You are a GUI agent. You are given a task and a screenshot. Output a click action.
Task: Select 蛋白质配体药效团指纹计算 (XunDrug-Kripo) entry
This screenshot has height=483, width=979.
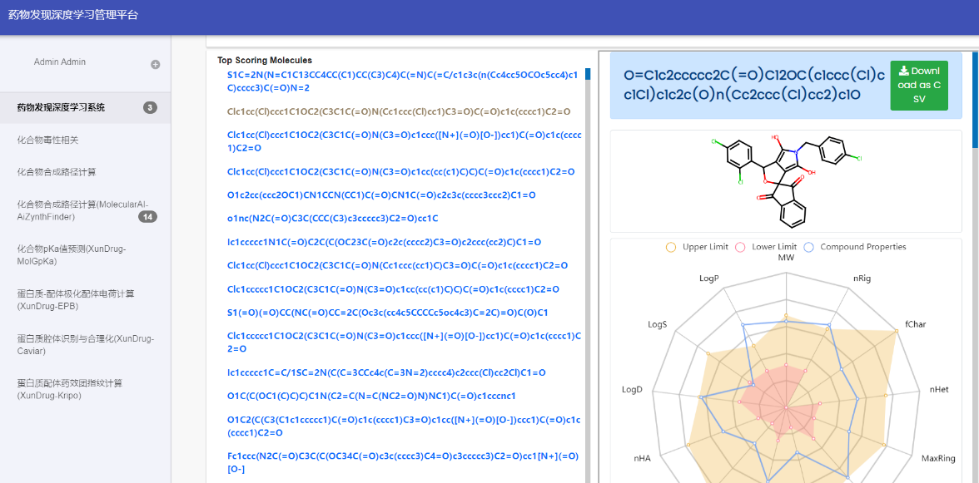(70, 389)
